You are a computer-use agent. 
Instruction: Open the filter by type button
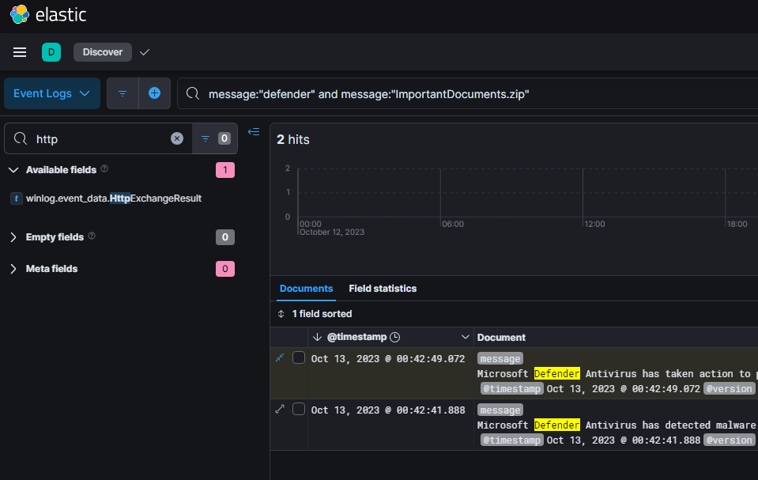(x=213, y=138)
